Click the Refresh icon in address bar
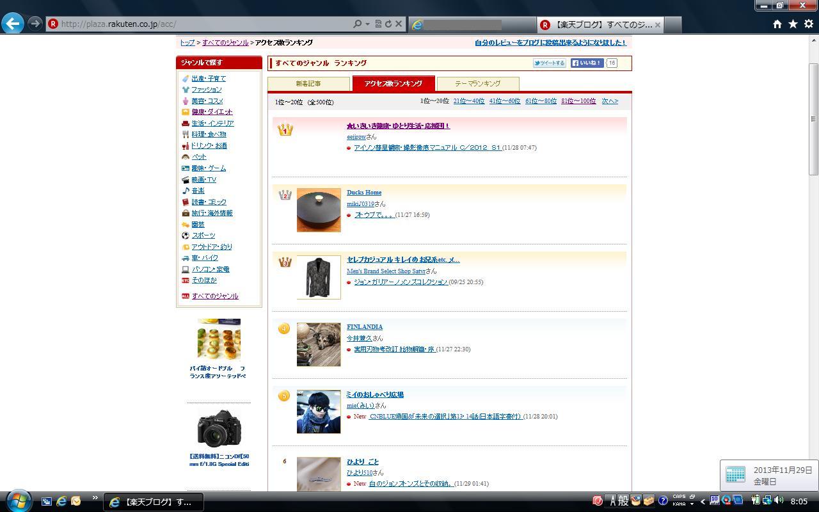Viewport: 819px width, 512px height. (x=388, y=24)
